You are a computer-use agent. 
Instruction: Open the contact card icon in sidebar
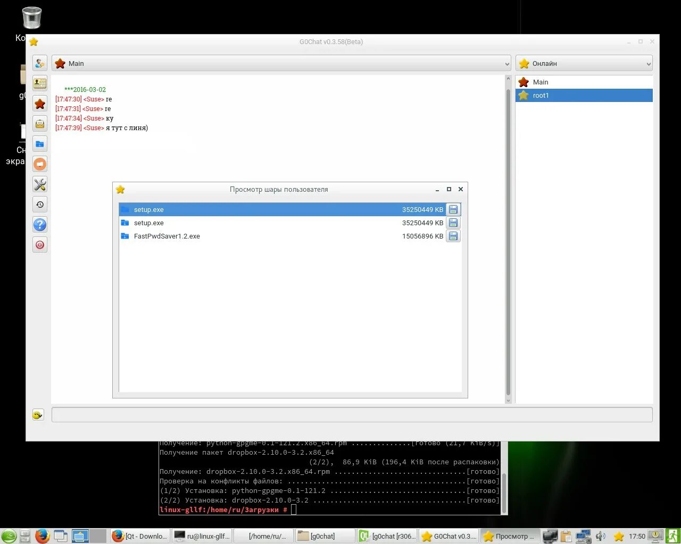pyautogui.click(x=40, y=83)
